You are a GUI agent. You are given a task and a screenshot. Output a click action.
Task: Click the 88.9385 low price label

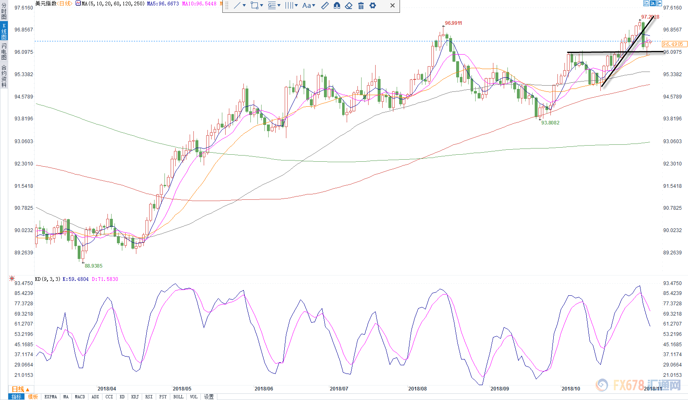click(94, 266)
